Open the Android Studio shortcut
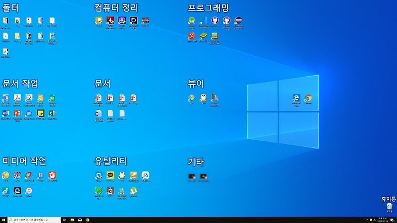397x223 pixels. point(192,20)
